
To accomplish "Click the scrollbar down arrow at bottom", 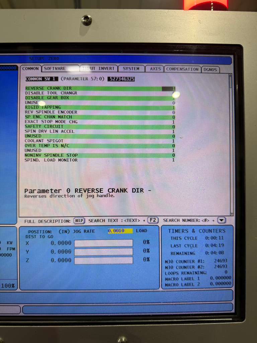I will pos(232,214).
